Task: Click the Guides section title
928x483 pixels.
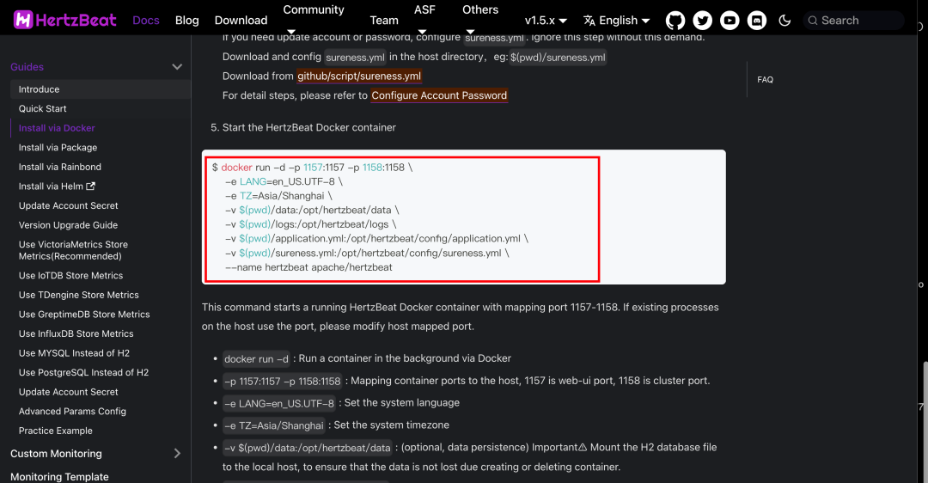Action: 27,67
